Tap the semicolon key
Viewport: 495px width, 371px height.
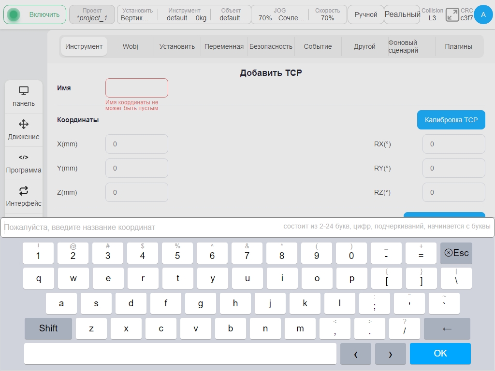point(375,303)
